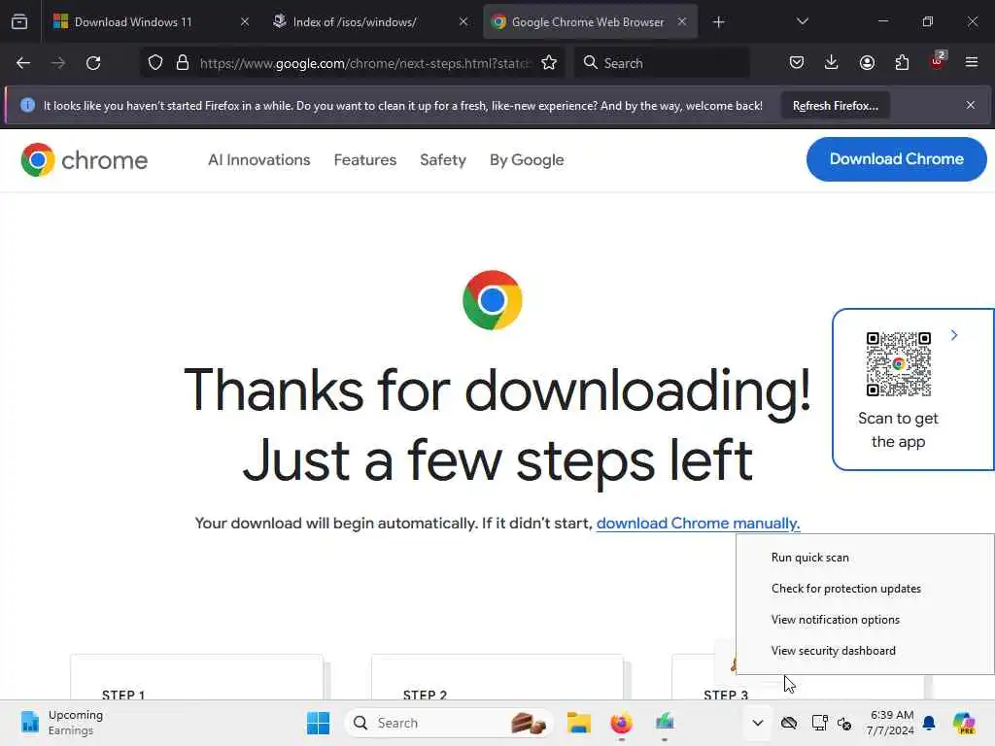Open File Explorer from taskbar
The height and width of the screenshot is (746, 995).
[x=579, y=723]
